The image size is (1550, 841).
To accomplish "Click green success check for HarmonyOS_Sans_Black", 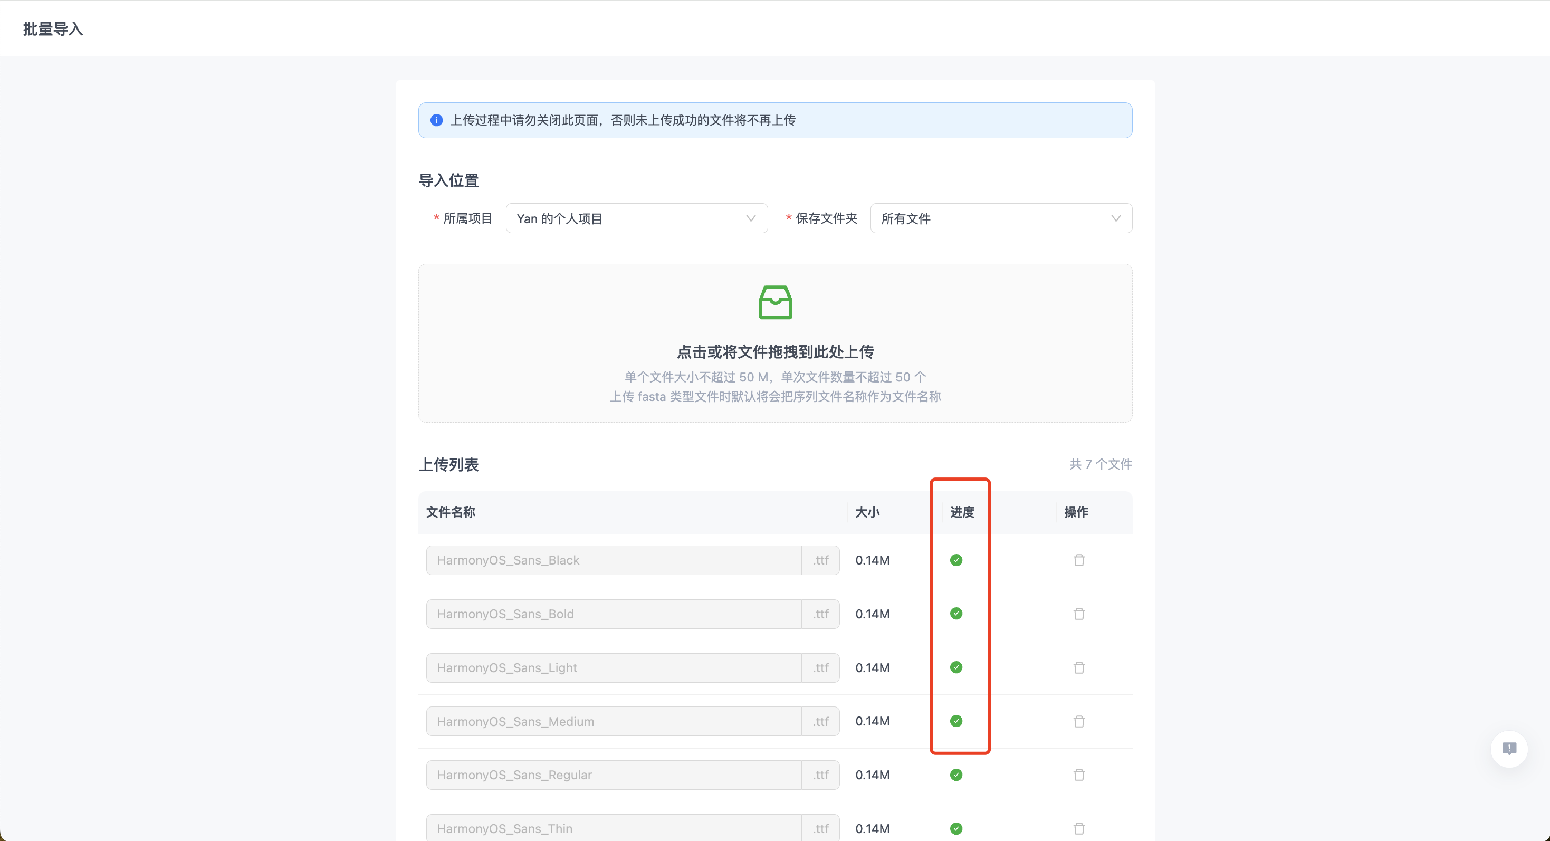I will [956, 560].
